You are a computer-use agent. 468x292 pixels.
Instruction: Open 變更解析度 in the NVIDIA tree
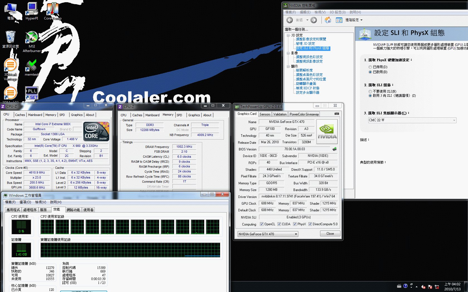click(304, 70)
